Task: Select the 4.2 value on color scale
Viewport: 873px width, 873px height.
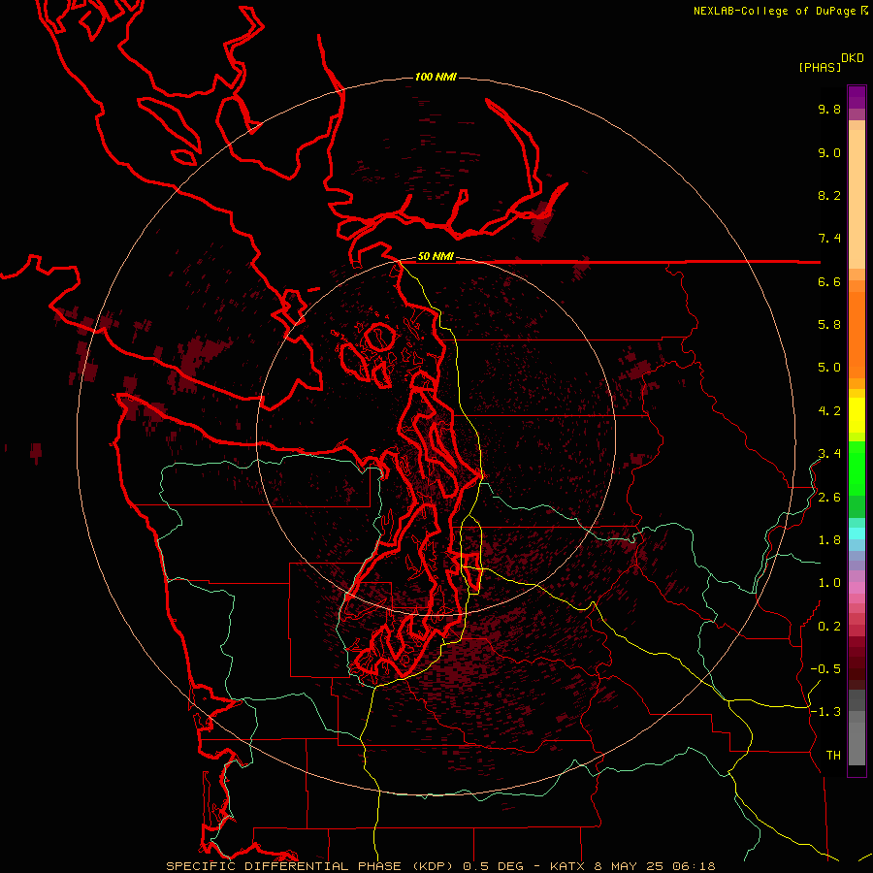Action: point(829,411)
